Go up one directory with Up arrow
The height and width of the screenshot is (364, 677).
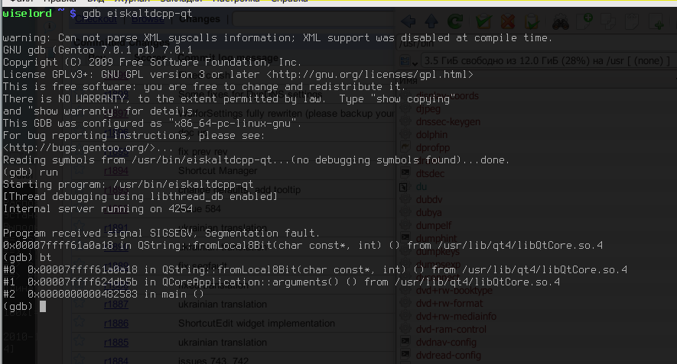click(433, 23)
